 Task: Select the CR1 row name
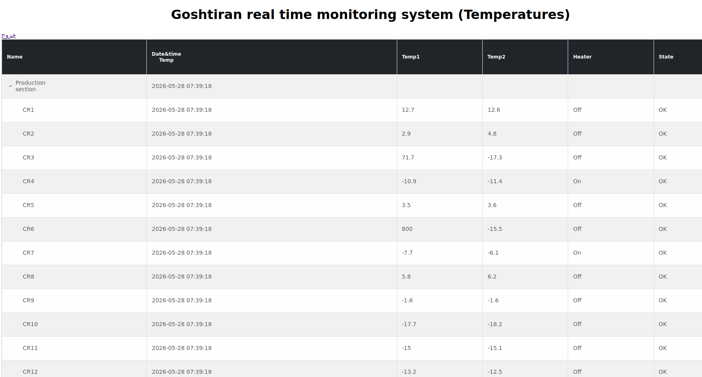point(28,110)
